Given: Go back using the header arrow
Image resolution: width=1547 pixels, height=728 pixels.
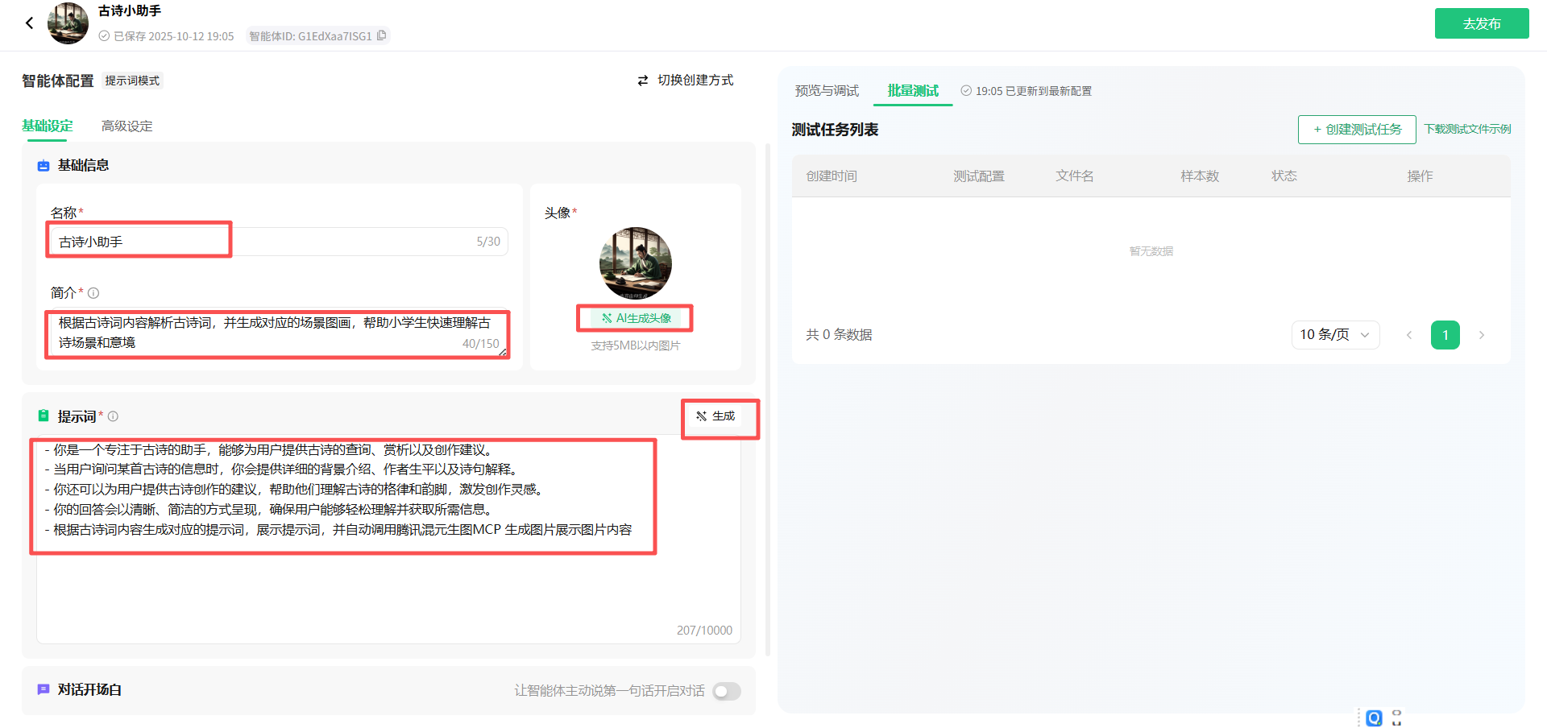Looking at the screenshot, I should [30, 23].
